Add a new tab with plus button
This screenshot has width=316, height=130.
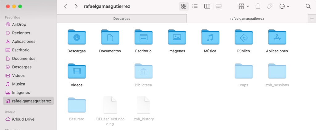(312, 19)
